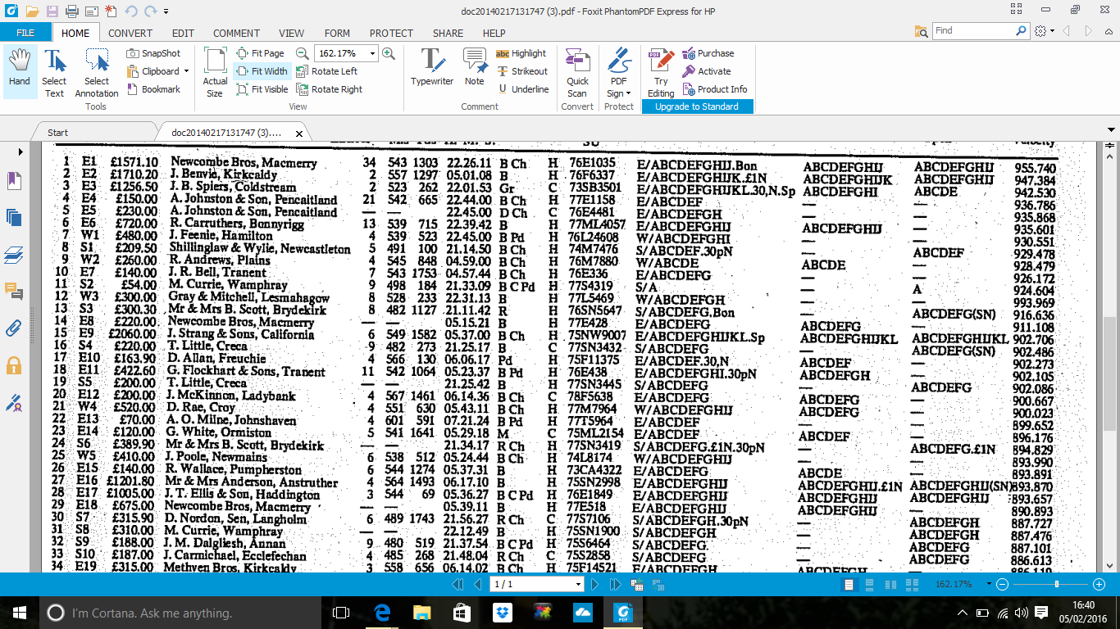Image resolution: width=1120 pixels, height=629 pixels.
Task: Fit Page in the view
Action: coord(261,53)
